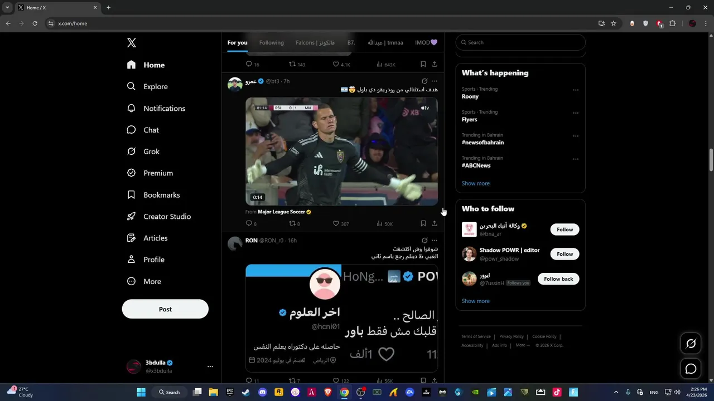
Task: Open more options on @bt3 post
Action: [x=435, y=81]
